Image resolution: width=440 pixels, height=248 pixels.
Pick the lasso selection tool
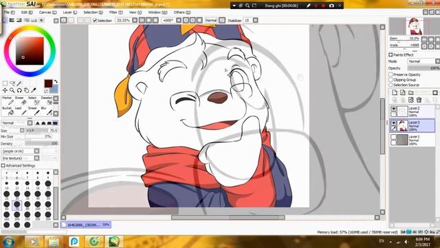point(12,83)
